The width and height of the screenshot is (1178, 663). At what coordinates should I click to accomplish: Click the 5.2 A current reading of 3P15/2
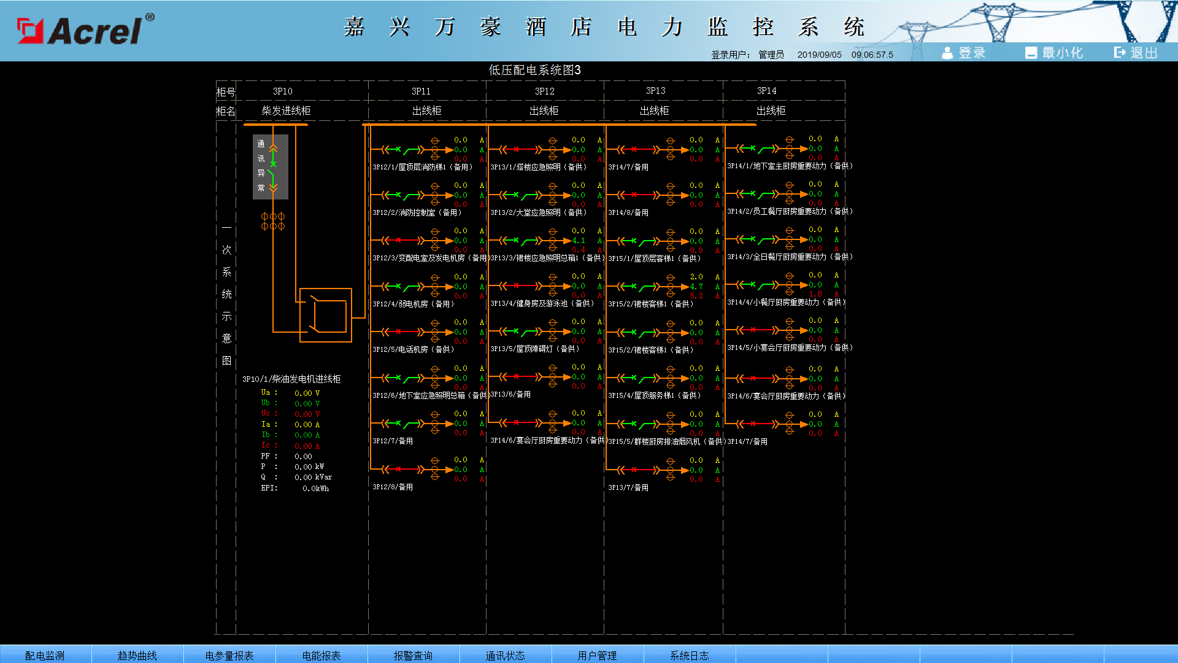(x=696, y=296)
